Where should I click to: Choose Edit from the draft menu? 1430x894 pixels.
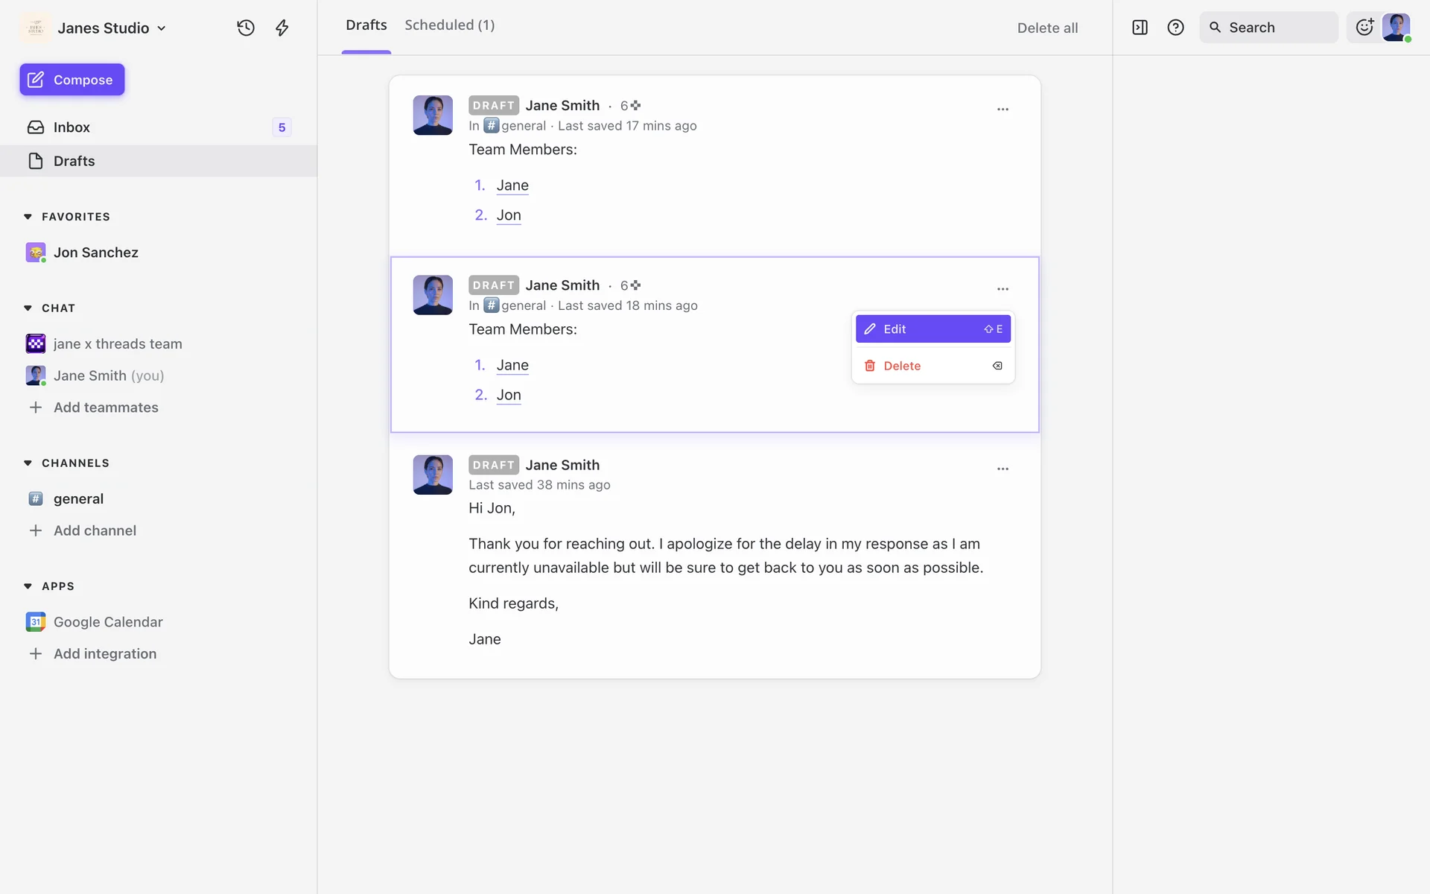932,329
